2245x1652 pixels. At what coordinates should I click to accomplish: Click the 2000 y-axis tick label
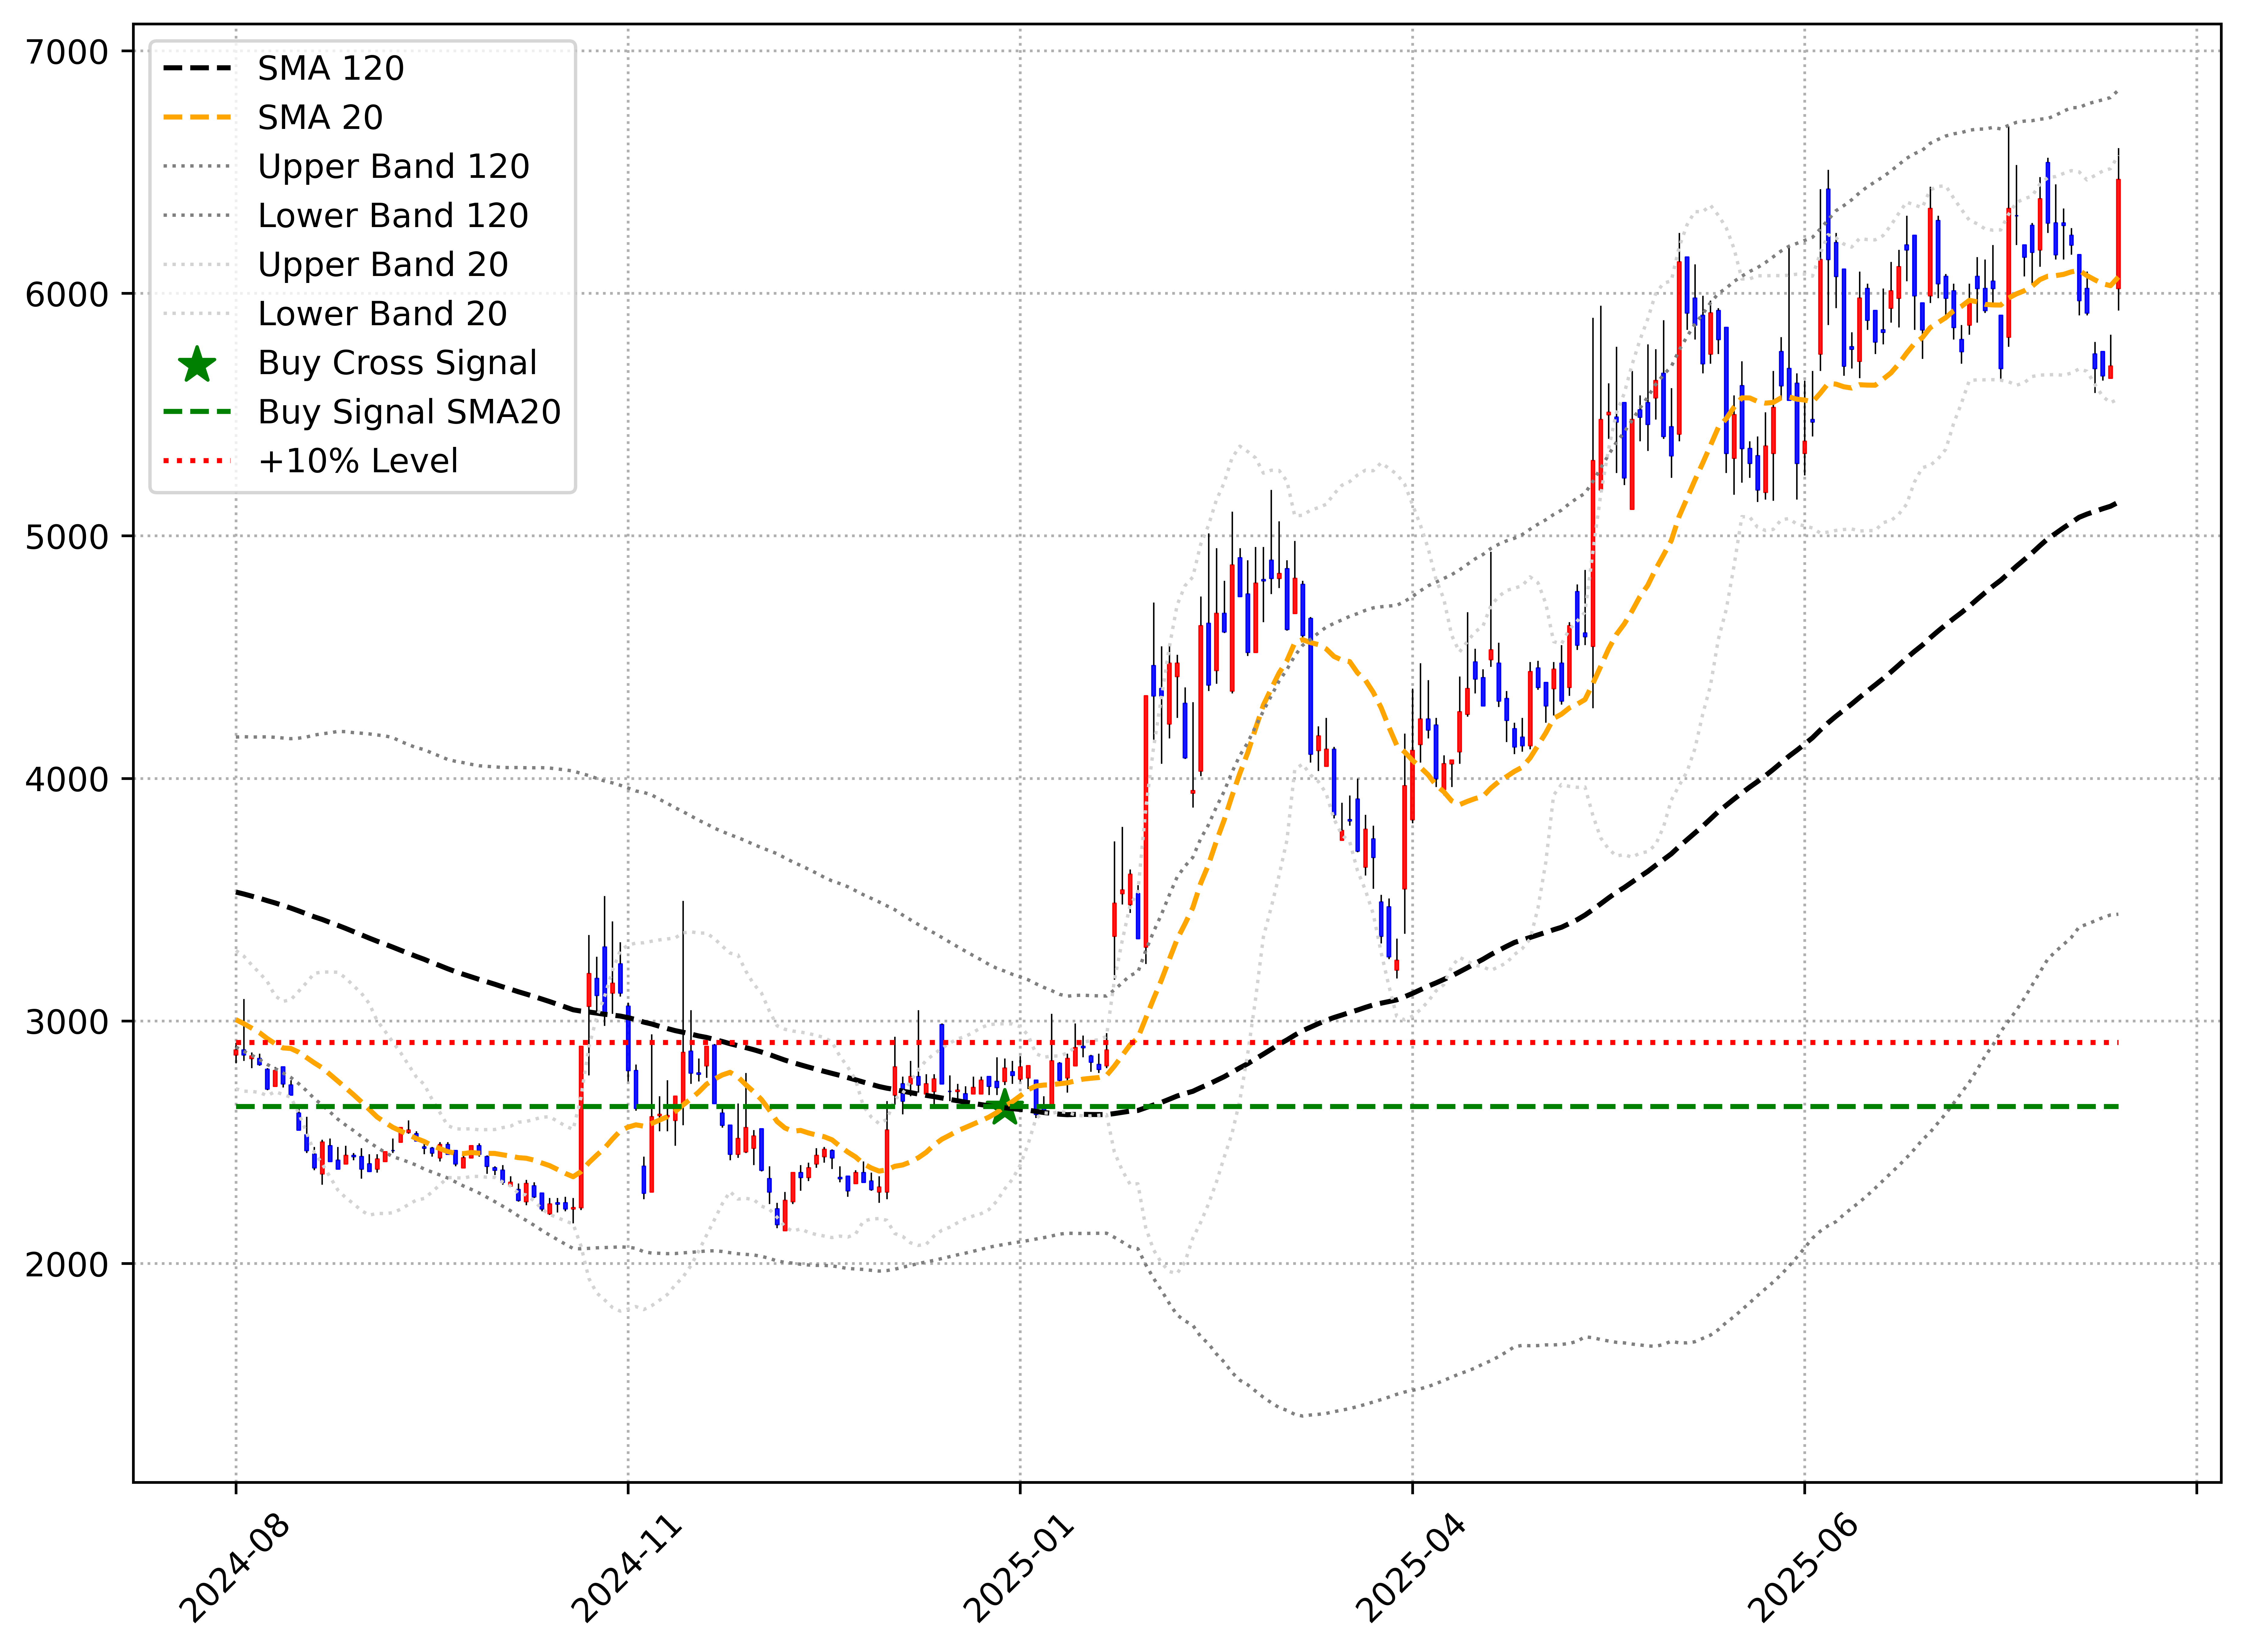point(67,1264)
